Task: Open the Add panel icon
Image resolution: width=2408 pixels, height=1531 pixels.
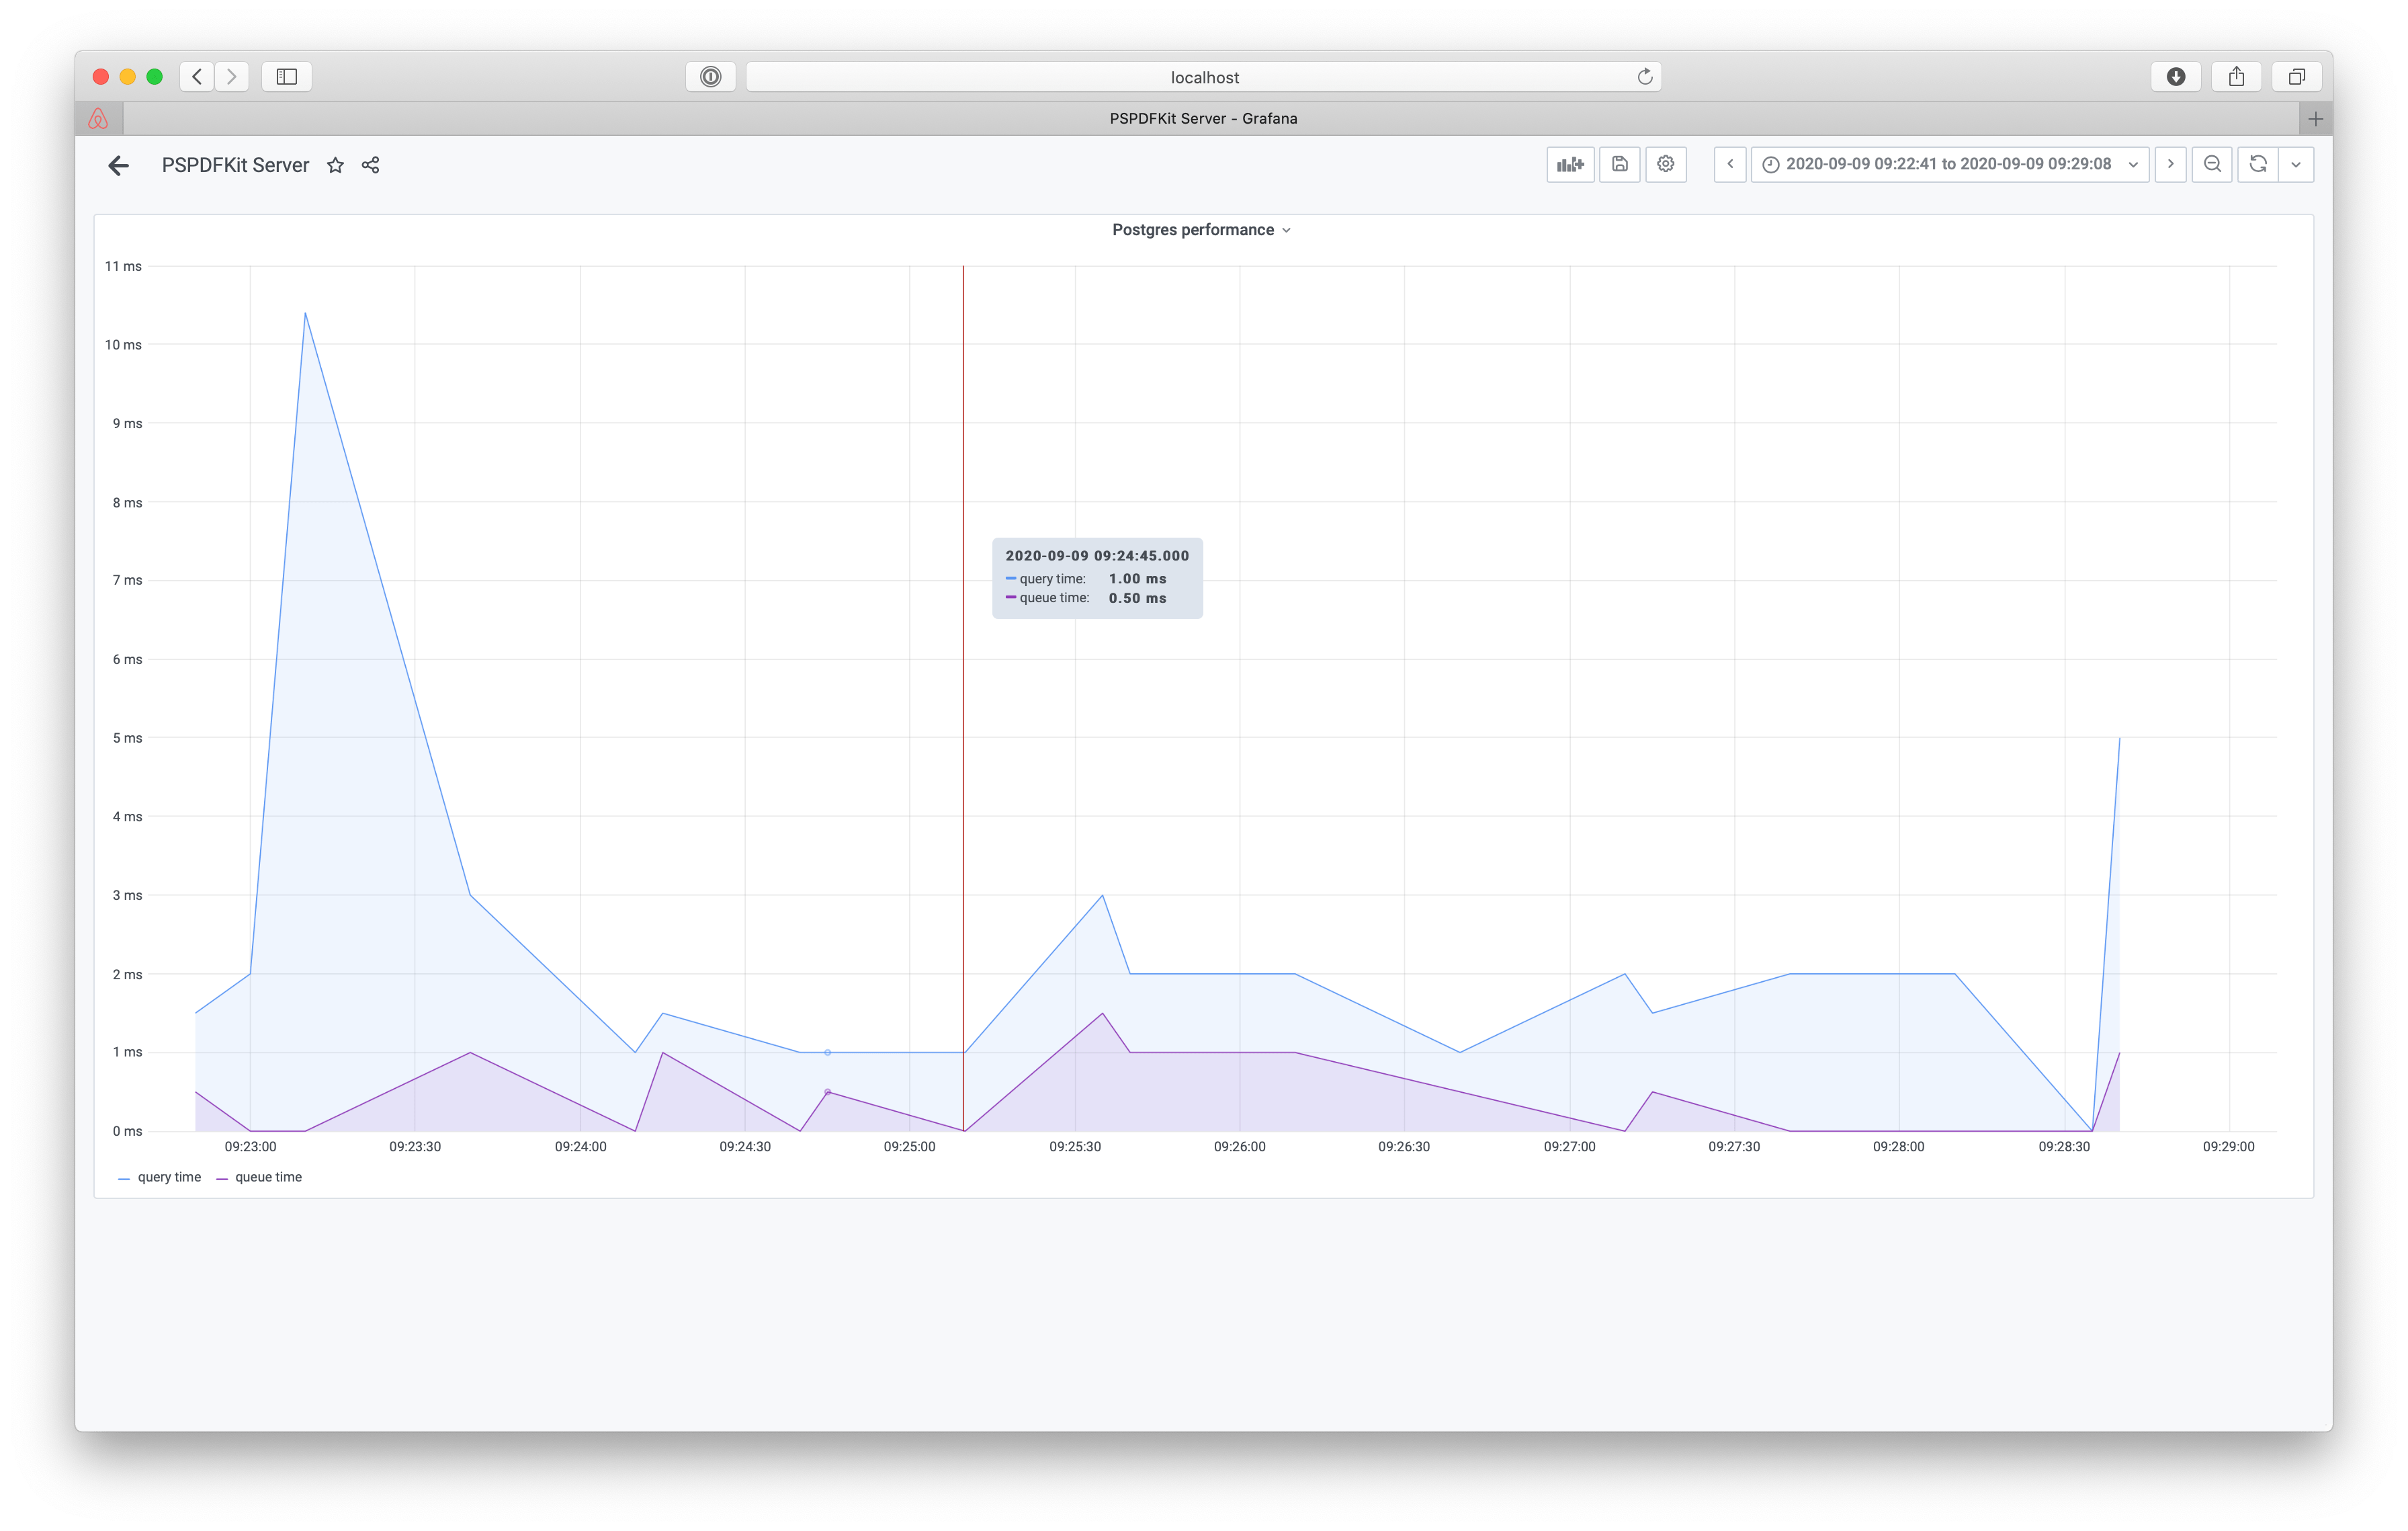Action: [1570, 164]
